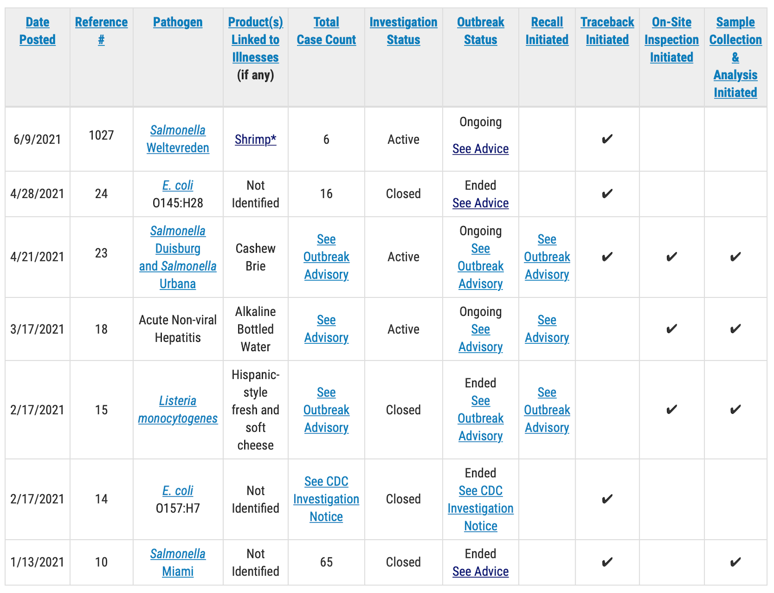Screen dimensions: 774x593
Task: Click See Advice for the Shrimp outbreak
Action: 481,149
